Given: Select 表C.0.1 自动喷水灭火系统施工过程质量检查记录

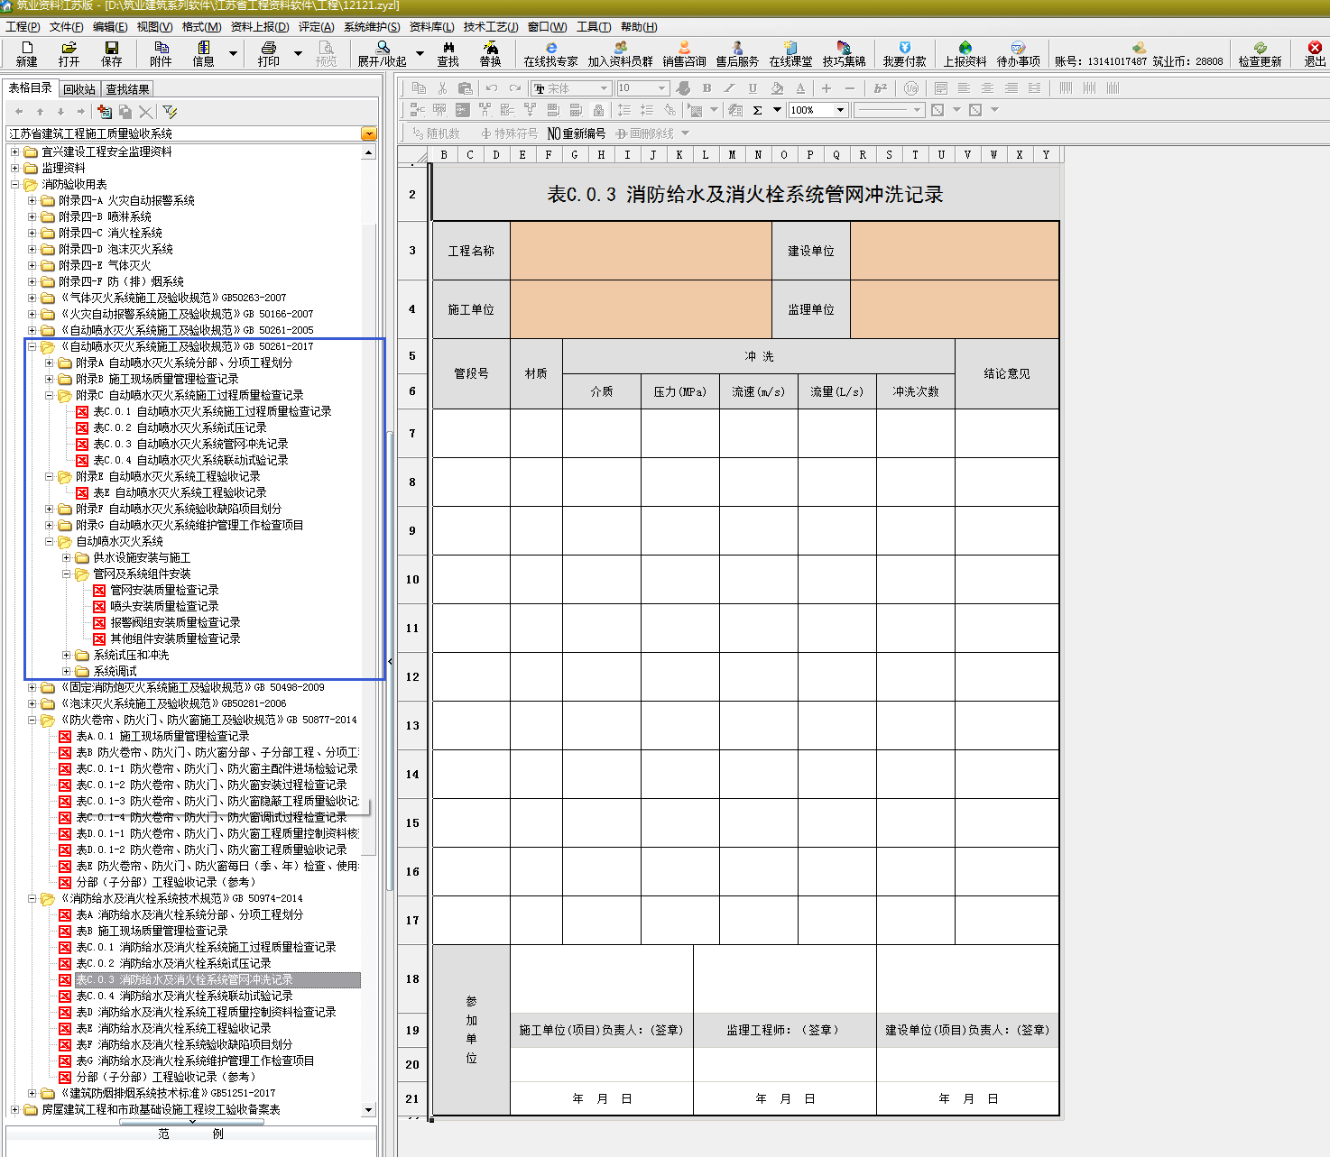Looking at the screenshot, I should pyautogui.click(x=212, y=411).
